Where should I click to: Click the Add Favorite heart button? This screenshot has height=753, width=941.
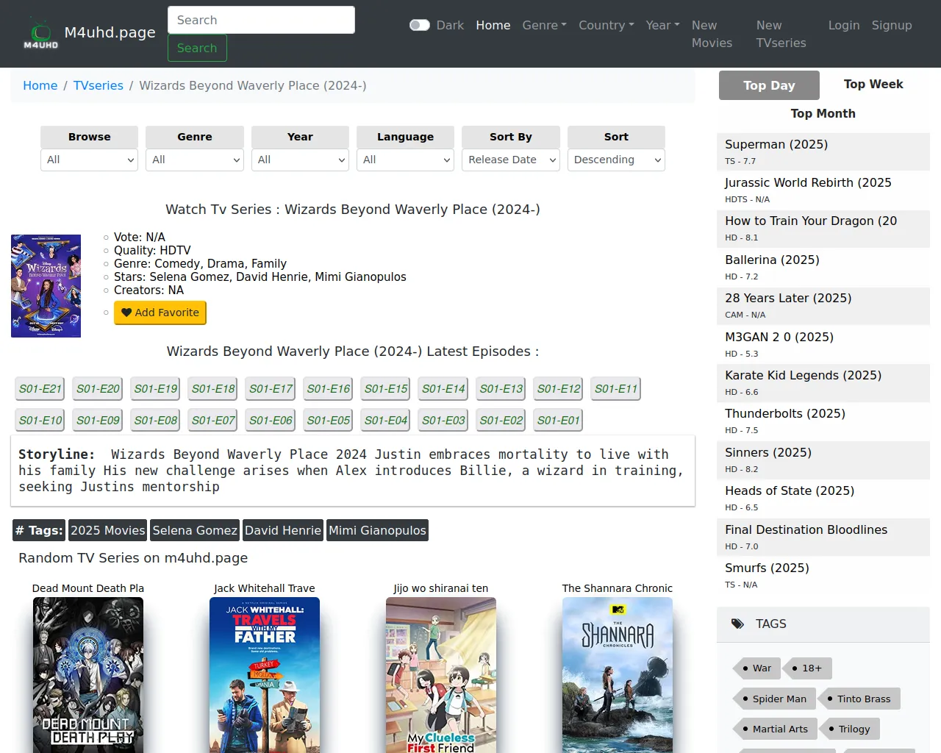click(160, 313)
